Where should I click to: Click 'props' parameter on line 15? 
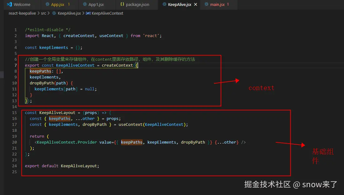(91, 112)
